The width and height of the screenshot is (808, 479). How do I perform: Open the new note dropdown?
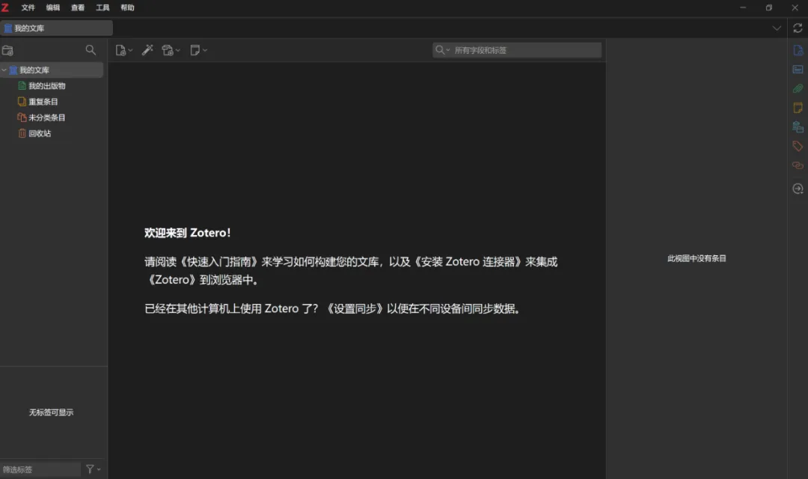(198, 50)
